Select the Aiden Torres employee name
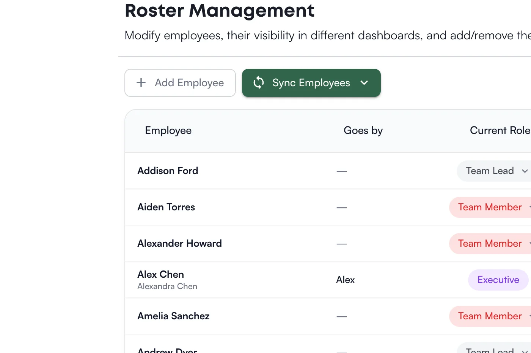The image size is (531, 353). (166, 207)
